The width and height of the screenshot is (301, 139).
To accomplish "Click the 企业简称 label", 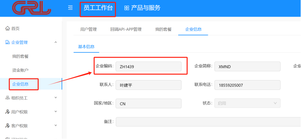I will point(204,66).
